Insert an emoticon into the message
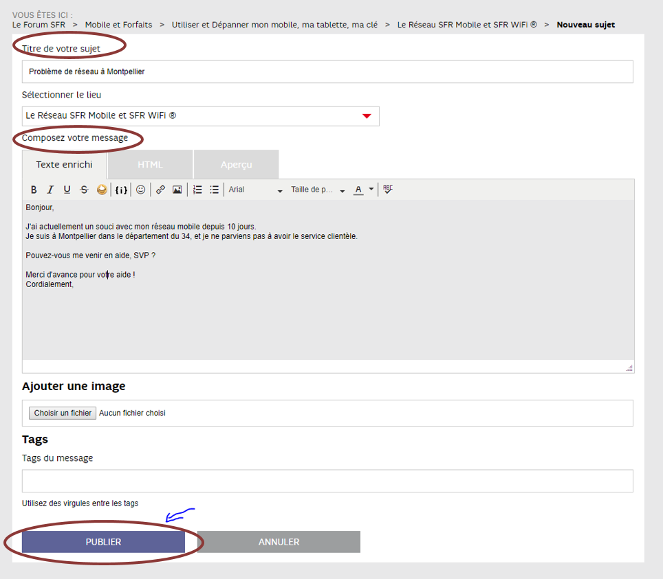The width and height of the screenshot is (663, 579). [x=140, y=190]
